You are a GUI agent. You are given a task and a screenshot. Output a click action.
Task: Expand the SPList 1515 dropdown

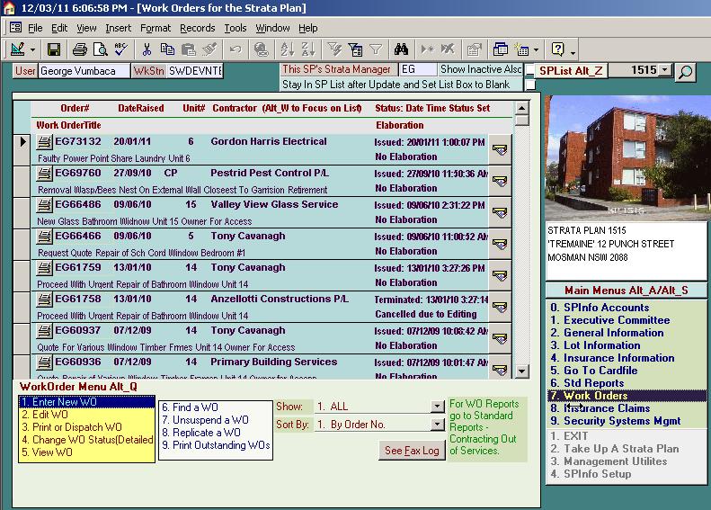(x=664, y=70)
